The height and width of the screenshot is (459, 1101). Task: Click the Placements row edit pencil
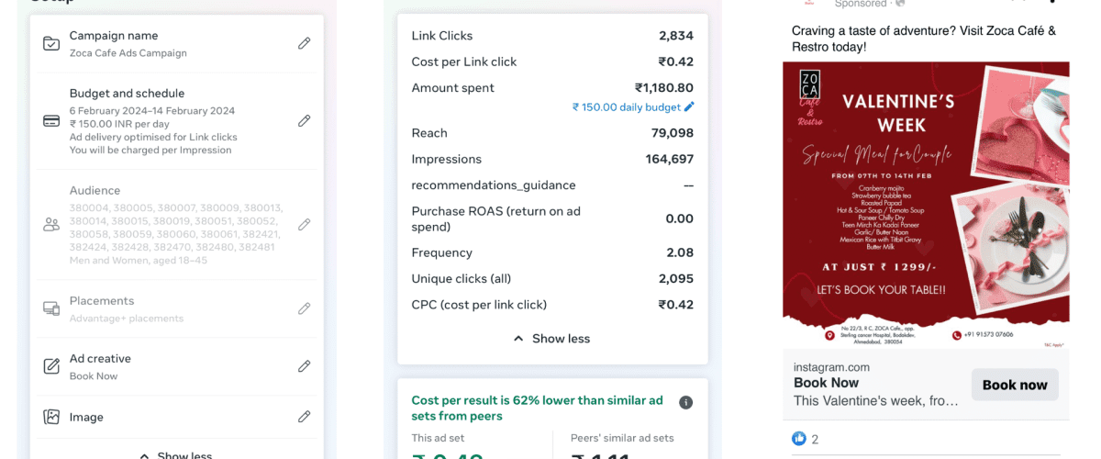(x=304, y=309)
